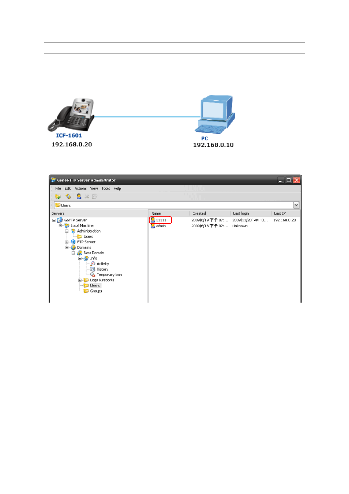Select user 11111 in the list
This screenshot has height=494, width=349.
point(161,220)
